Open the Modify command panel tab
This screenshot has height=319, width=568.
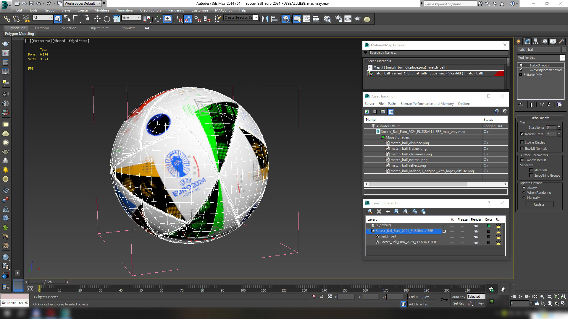527,41
